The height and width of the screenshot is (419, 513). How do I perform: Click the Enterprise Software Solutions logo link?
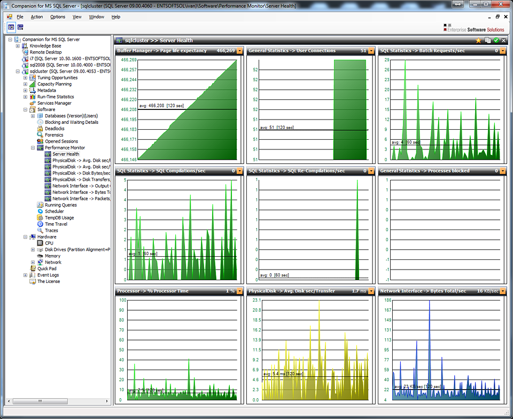[474, 28]
